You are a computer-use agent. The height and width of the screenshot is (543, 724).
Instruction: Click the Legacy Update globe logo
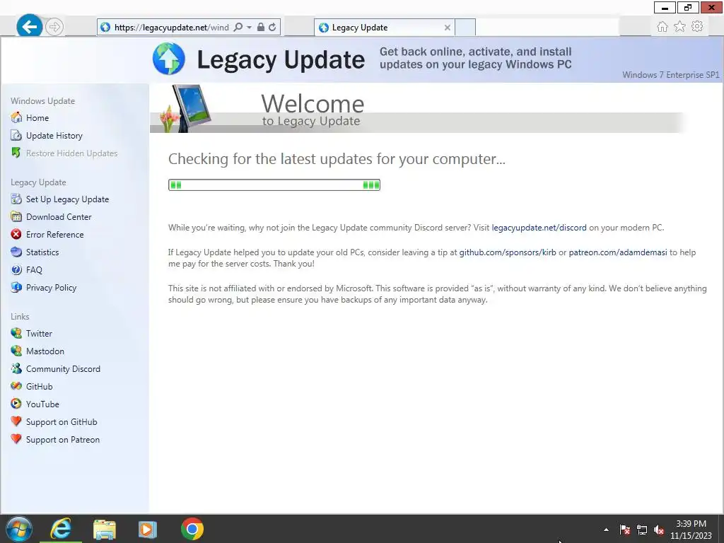tap(169, 59)
